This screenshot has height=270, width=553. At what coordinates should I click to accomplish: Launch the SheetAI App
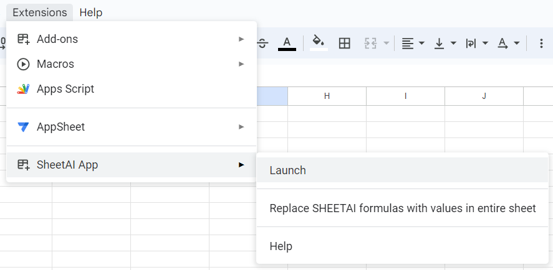(288, 170)
